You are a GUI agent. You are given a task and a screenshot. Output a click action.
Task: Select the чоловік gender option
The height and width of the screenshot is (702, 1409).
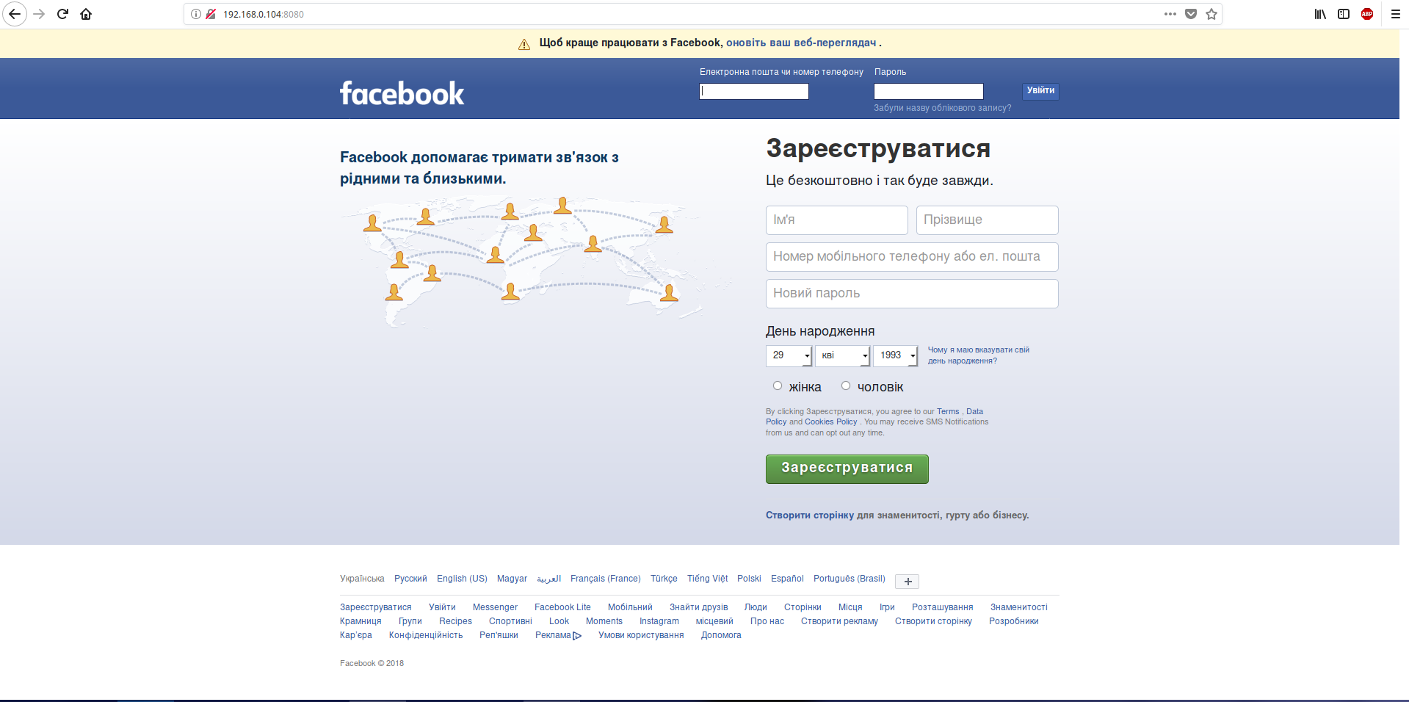click(x=846, y=386)
